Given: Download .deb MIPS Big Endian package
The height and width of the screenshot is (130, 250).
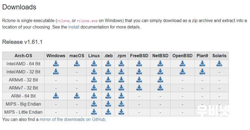Looking at the screenshot, I should click(x=108, y=104).
